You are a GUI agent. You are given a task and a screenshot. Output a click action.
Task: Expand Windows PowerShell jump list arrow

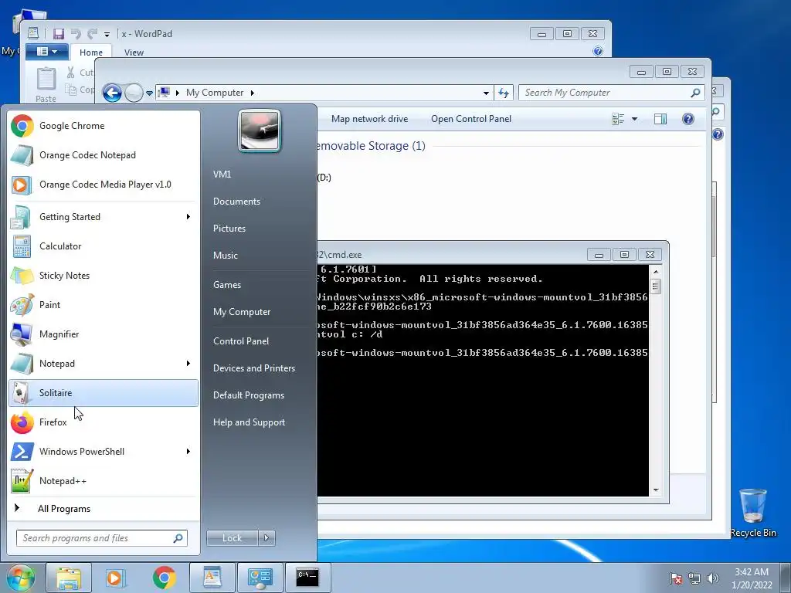[188, 451]
